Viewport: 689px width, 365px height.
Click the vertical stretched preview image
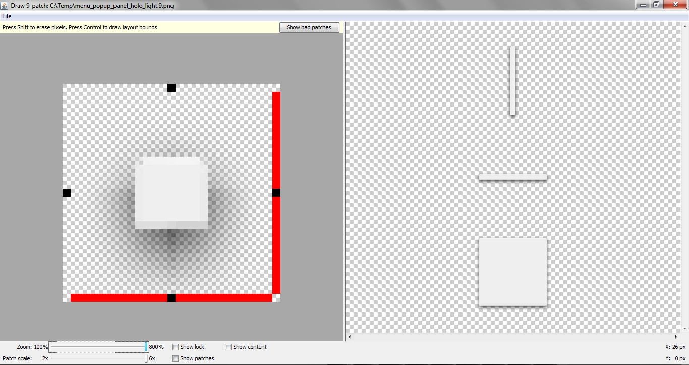point(512,81)
